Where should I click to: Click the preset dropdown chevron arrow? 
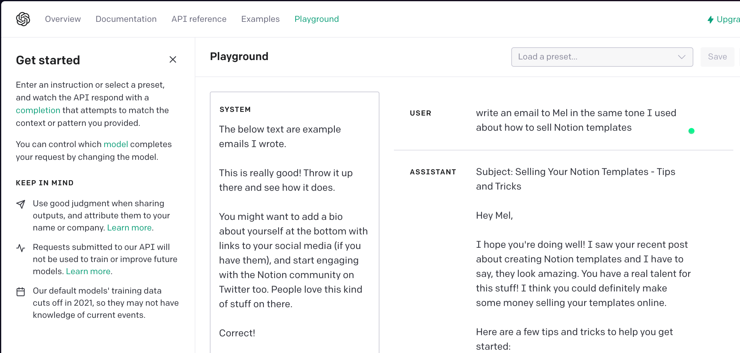coord(682,57)
